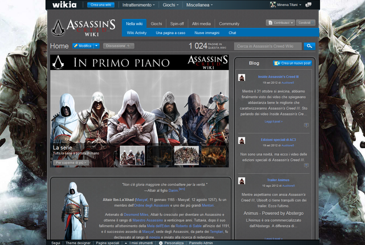Open Roberto di Sable link
This screenshot has height=245, width=365.
tap(189, 226)
